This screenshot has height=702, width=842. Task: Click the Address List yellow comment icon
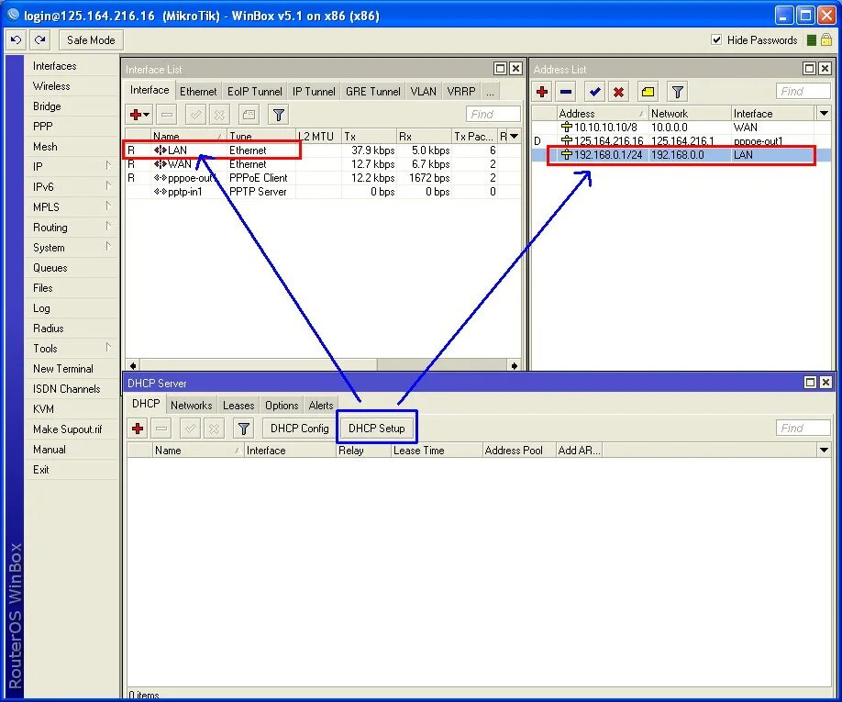click(648, 92)
